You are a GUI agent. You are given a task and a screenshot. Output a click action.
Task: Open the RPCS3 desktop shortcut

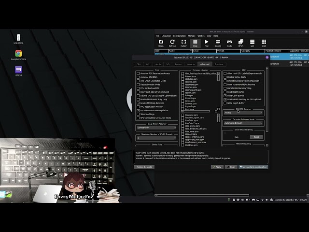tap(18, 71)
